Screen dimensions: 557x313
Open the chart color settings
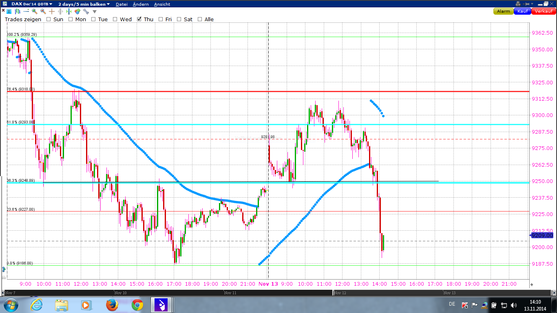coord(77,11)
